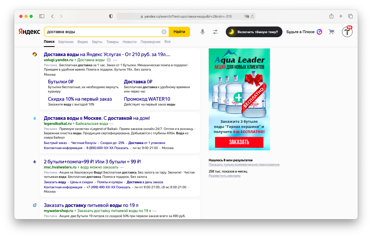Open the Доставка воды на Яндекс Услугах result
Image resolution: width=372 pixels, height=238 pixels.
(107, 54)
